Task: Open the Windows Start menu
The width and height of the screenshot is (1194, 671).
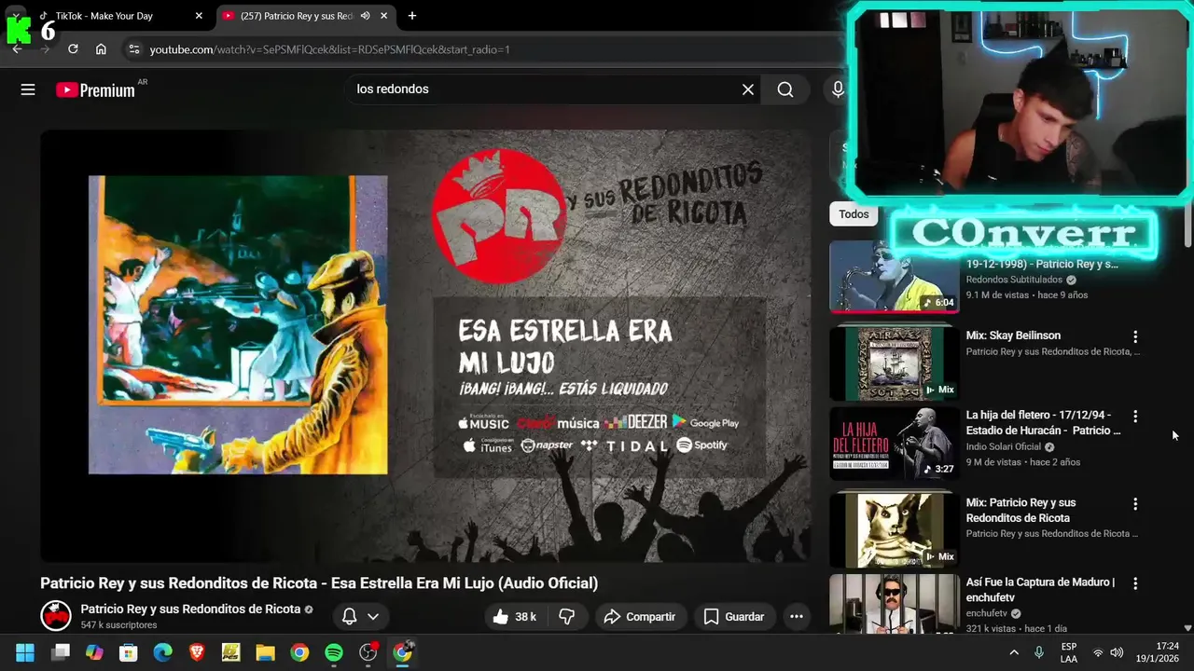Action: tap(25, 653)
